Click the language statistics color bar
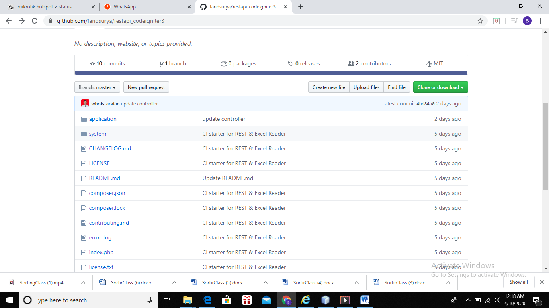The image size is (549, 308). coord(271,73)
